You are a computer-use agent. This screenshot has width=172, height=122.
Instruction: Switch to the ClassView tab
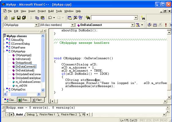(10, 100)
